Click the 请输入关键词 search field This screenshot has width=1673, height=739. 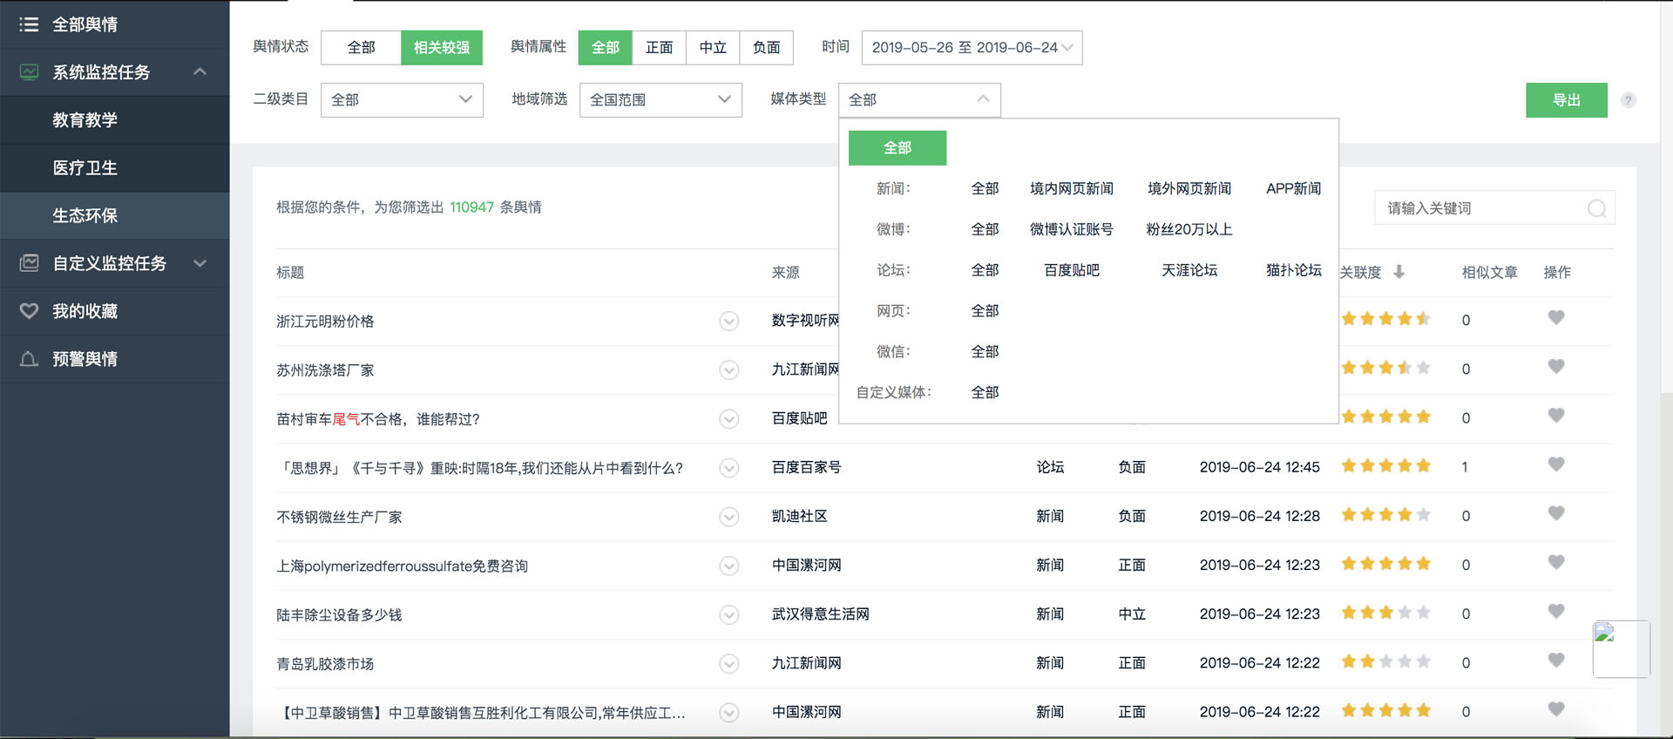1481,208
